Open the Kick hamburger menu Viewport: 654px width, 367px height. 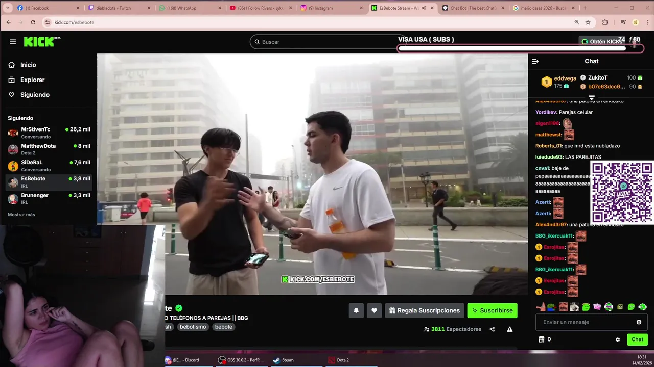point(13,42)
